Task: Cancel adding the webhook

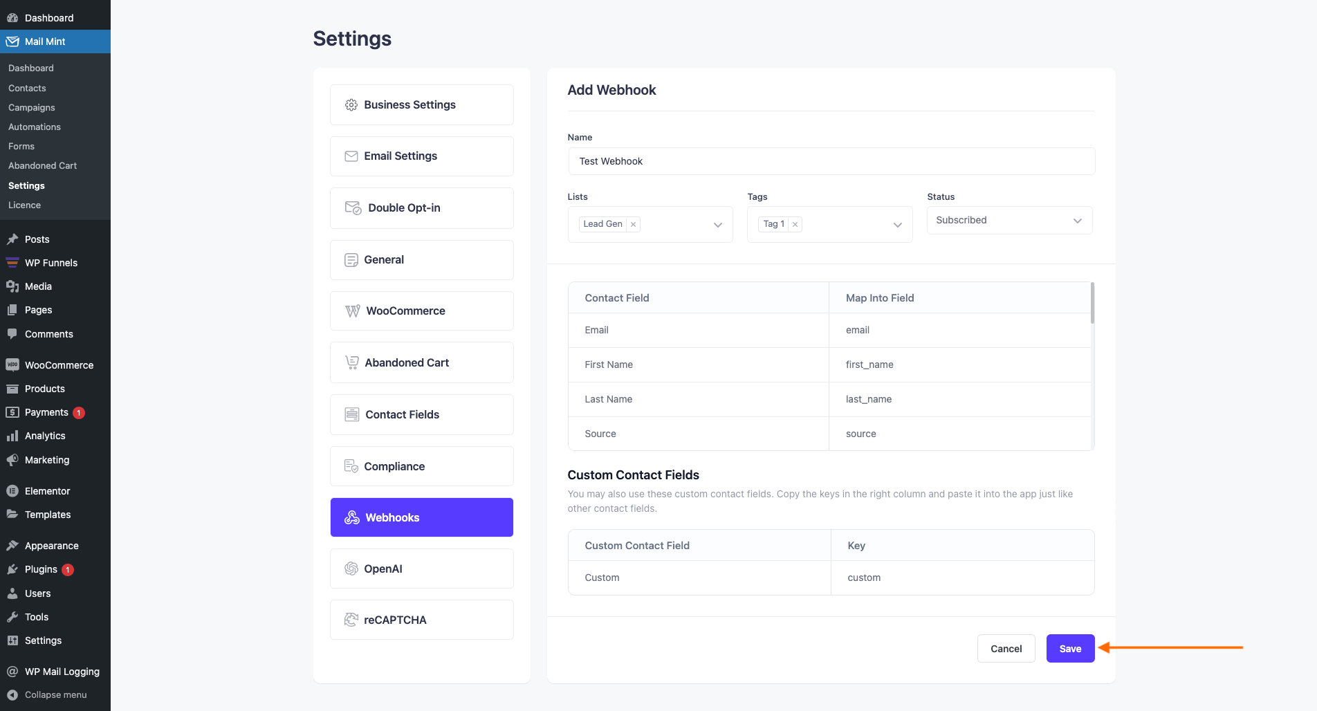Action: pyautogui.click(x=1006, y=649)
